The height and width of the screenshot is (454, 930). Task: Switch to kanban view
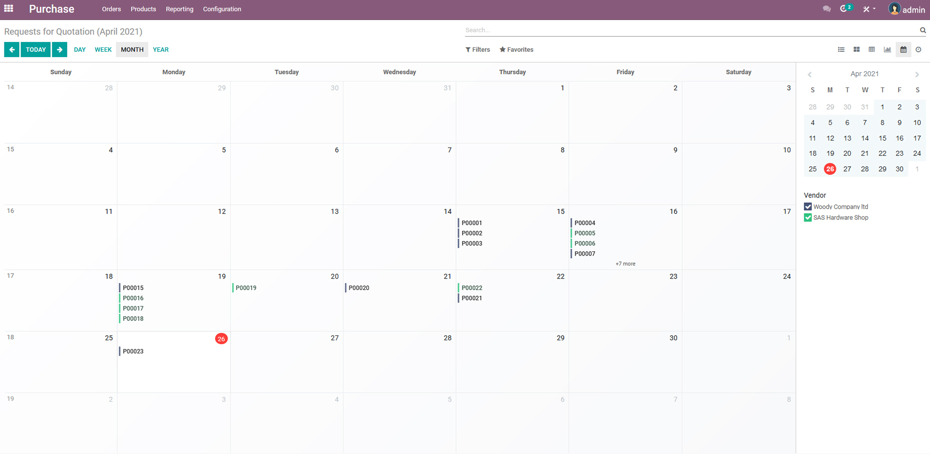tap(857, 49)
